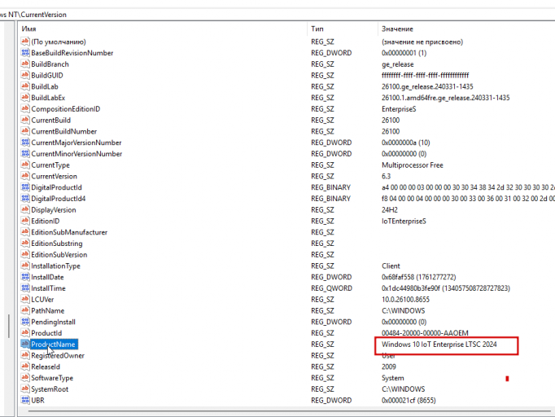Click the string icon next to BuildLab

click(x=24, y=86)
